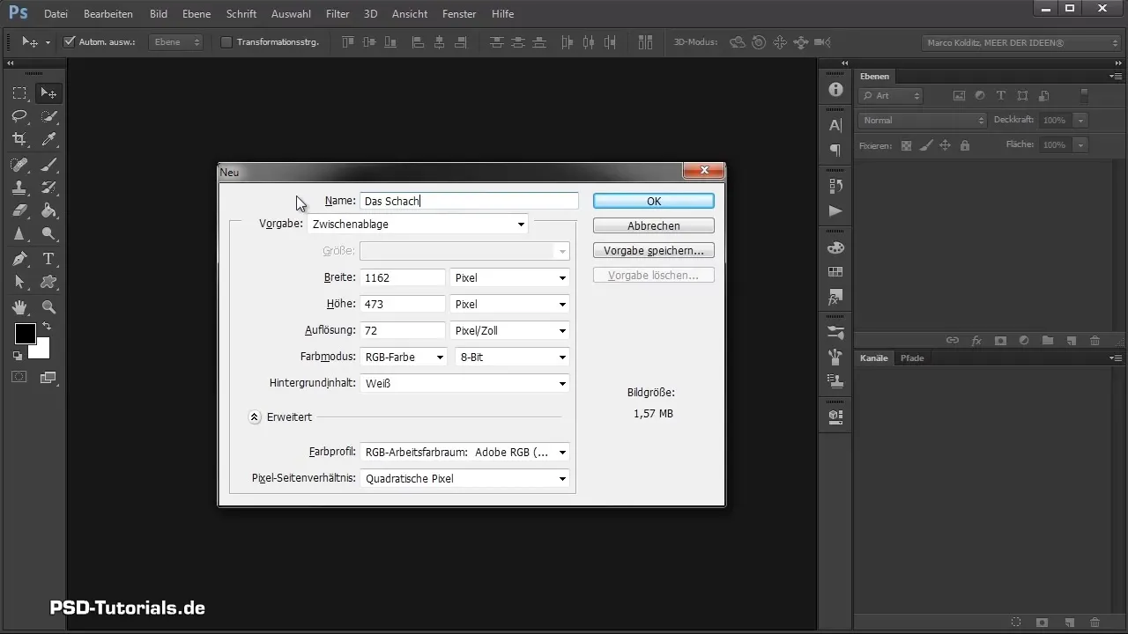Select the Eyedropper tool
1128x634 pixels.
click(x=49, y=139)
